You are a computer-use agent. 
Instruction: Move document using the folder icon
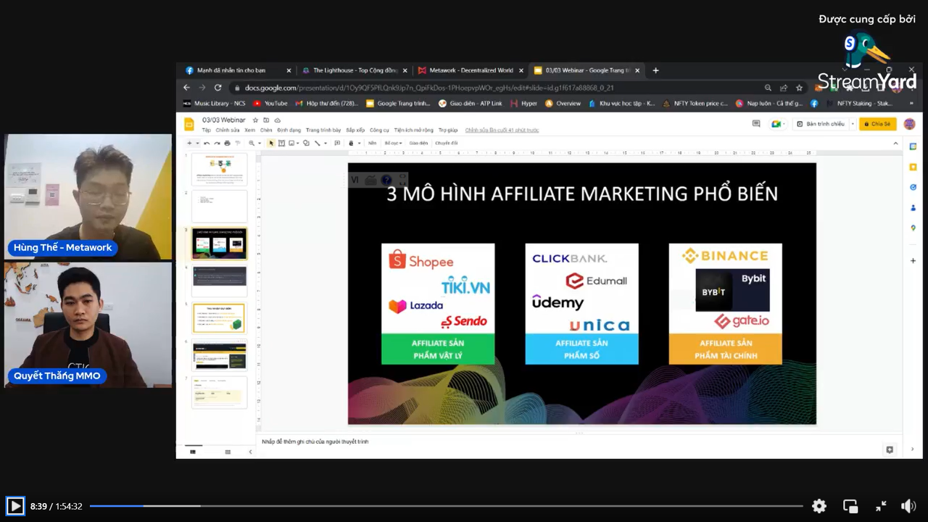pyautogui.click(x=266, y=120)
